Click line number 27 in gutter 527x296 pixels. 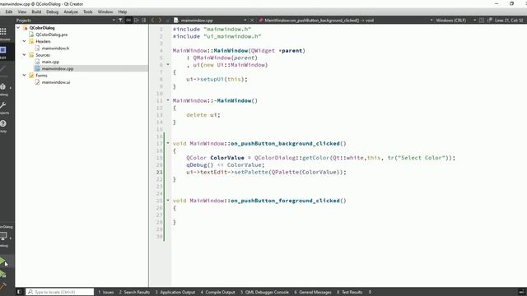click(x=160, y=215)
